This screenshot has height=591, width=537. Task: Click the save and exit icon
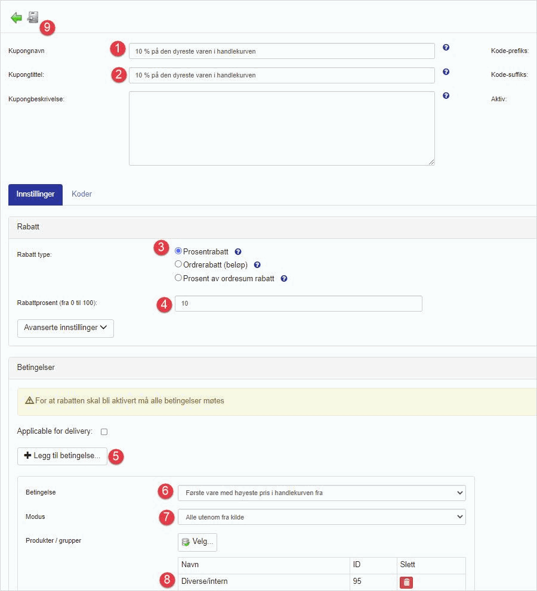point(33,17)
